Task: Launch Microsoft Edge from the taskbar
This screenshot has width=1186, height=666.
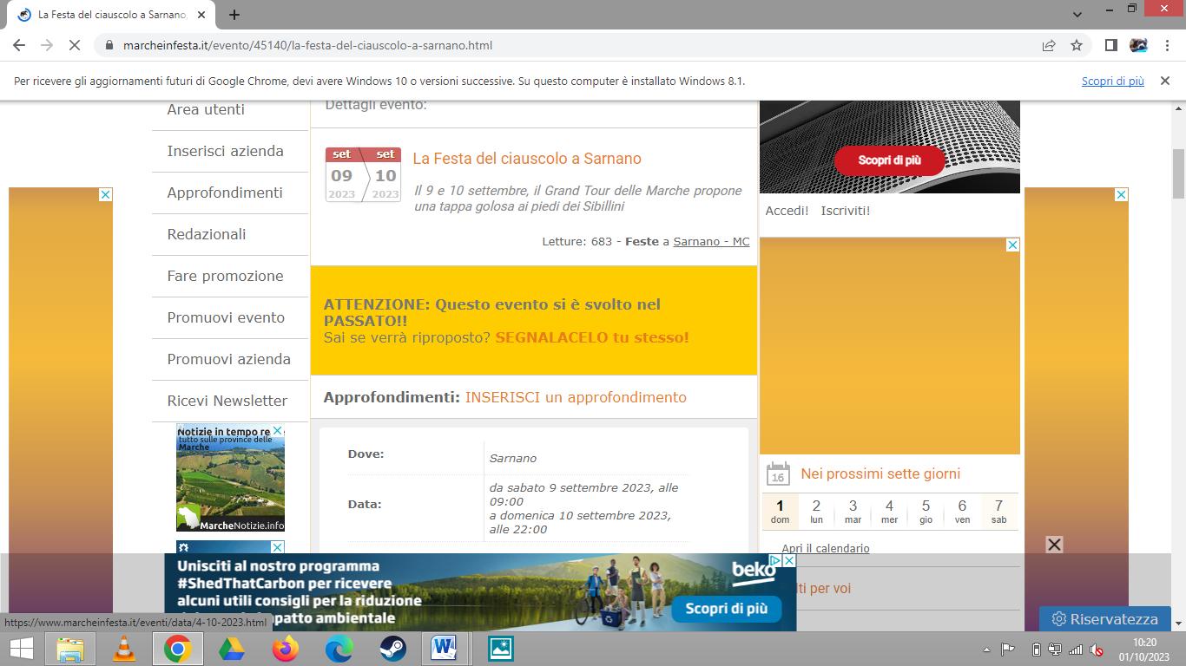Action: [x=339, y=649]
